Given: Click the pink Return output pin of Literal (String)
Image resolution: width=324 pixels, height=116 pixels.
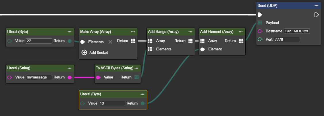Looking at the screenshot, I should point(69,77).
